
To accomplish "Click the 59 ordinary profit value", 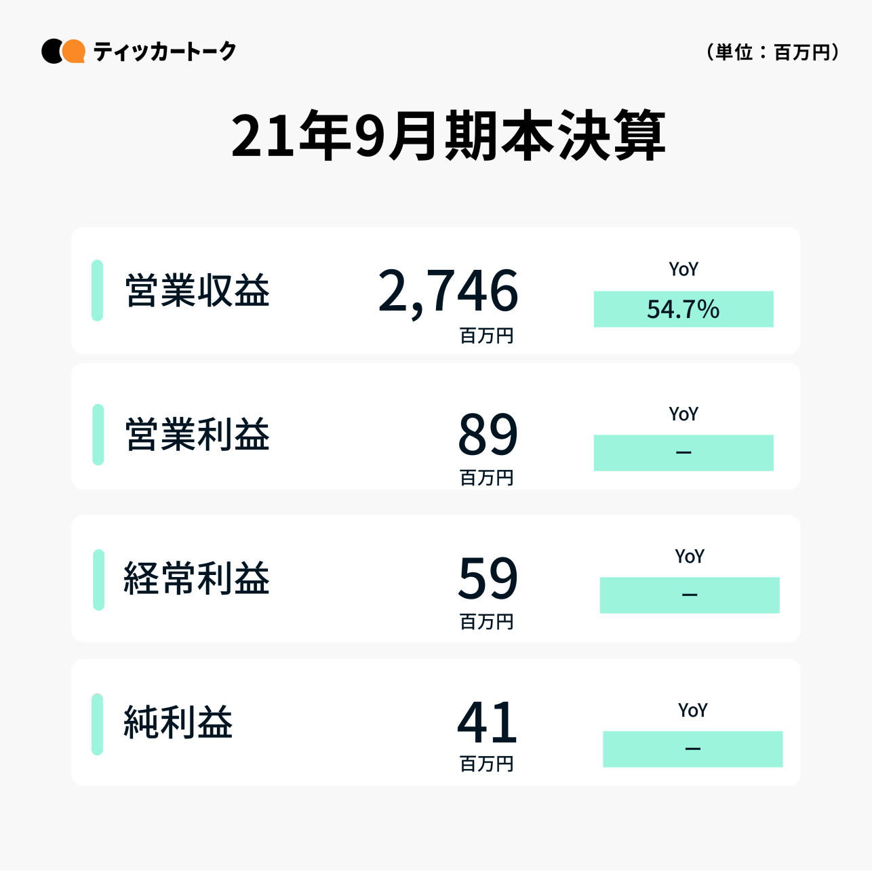I will pos(488,578).
